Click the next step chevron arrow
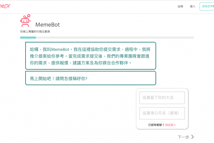This screenshot has width=214, height=143. pyautogui.click(x=193, y=137)
